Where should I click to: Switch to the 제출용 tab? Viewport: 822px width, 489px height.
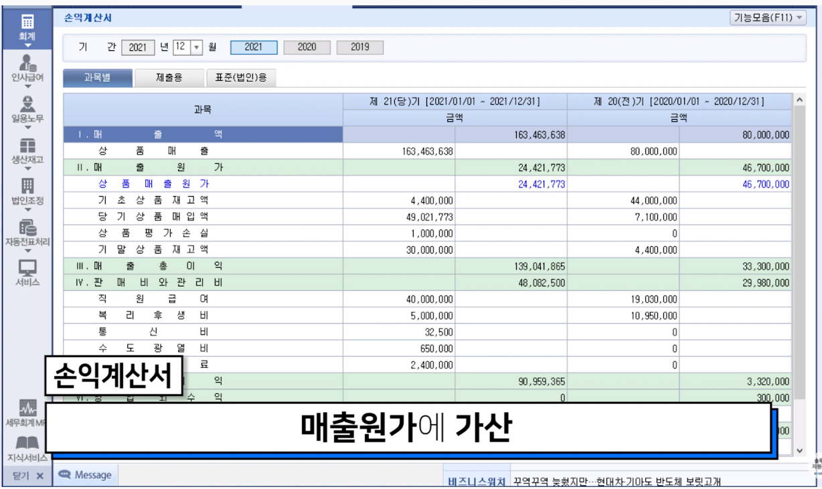pyautogui.click(x=169, y=78)
